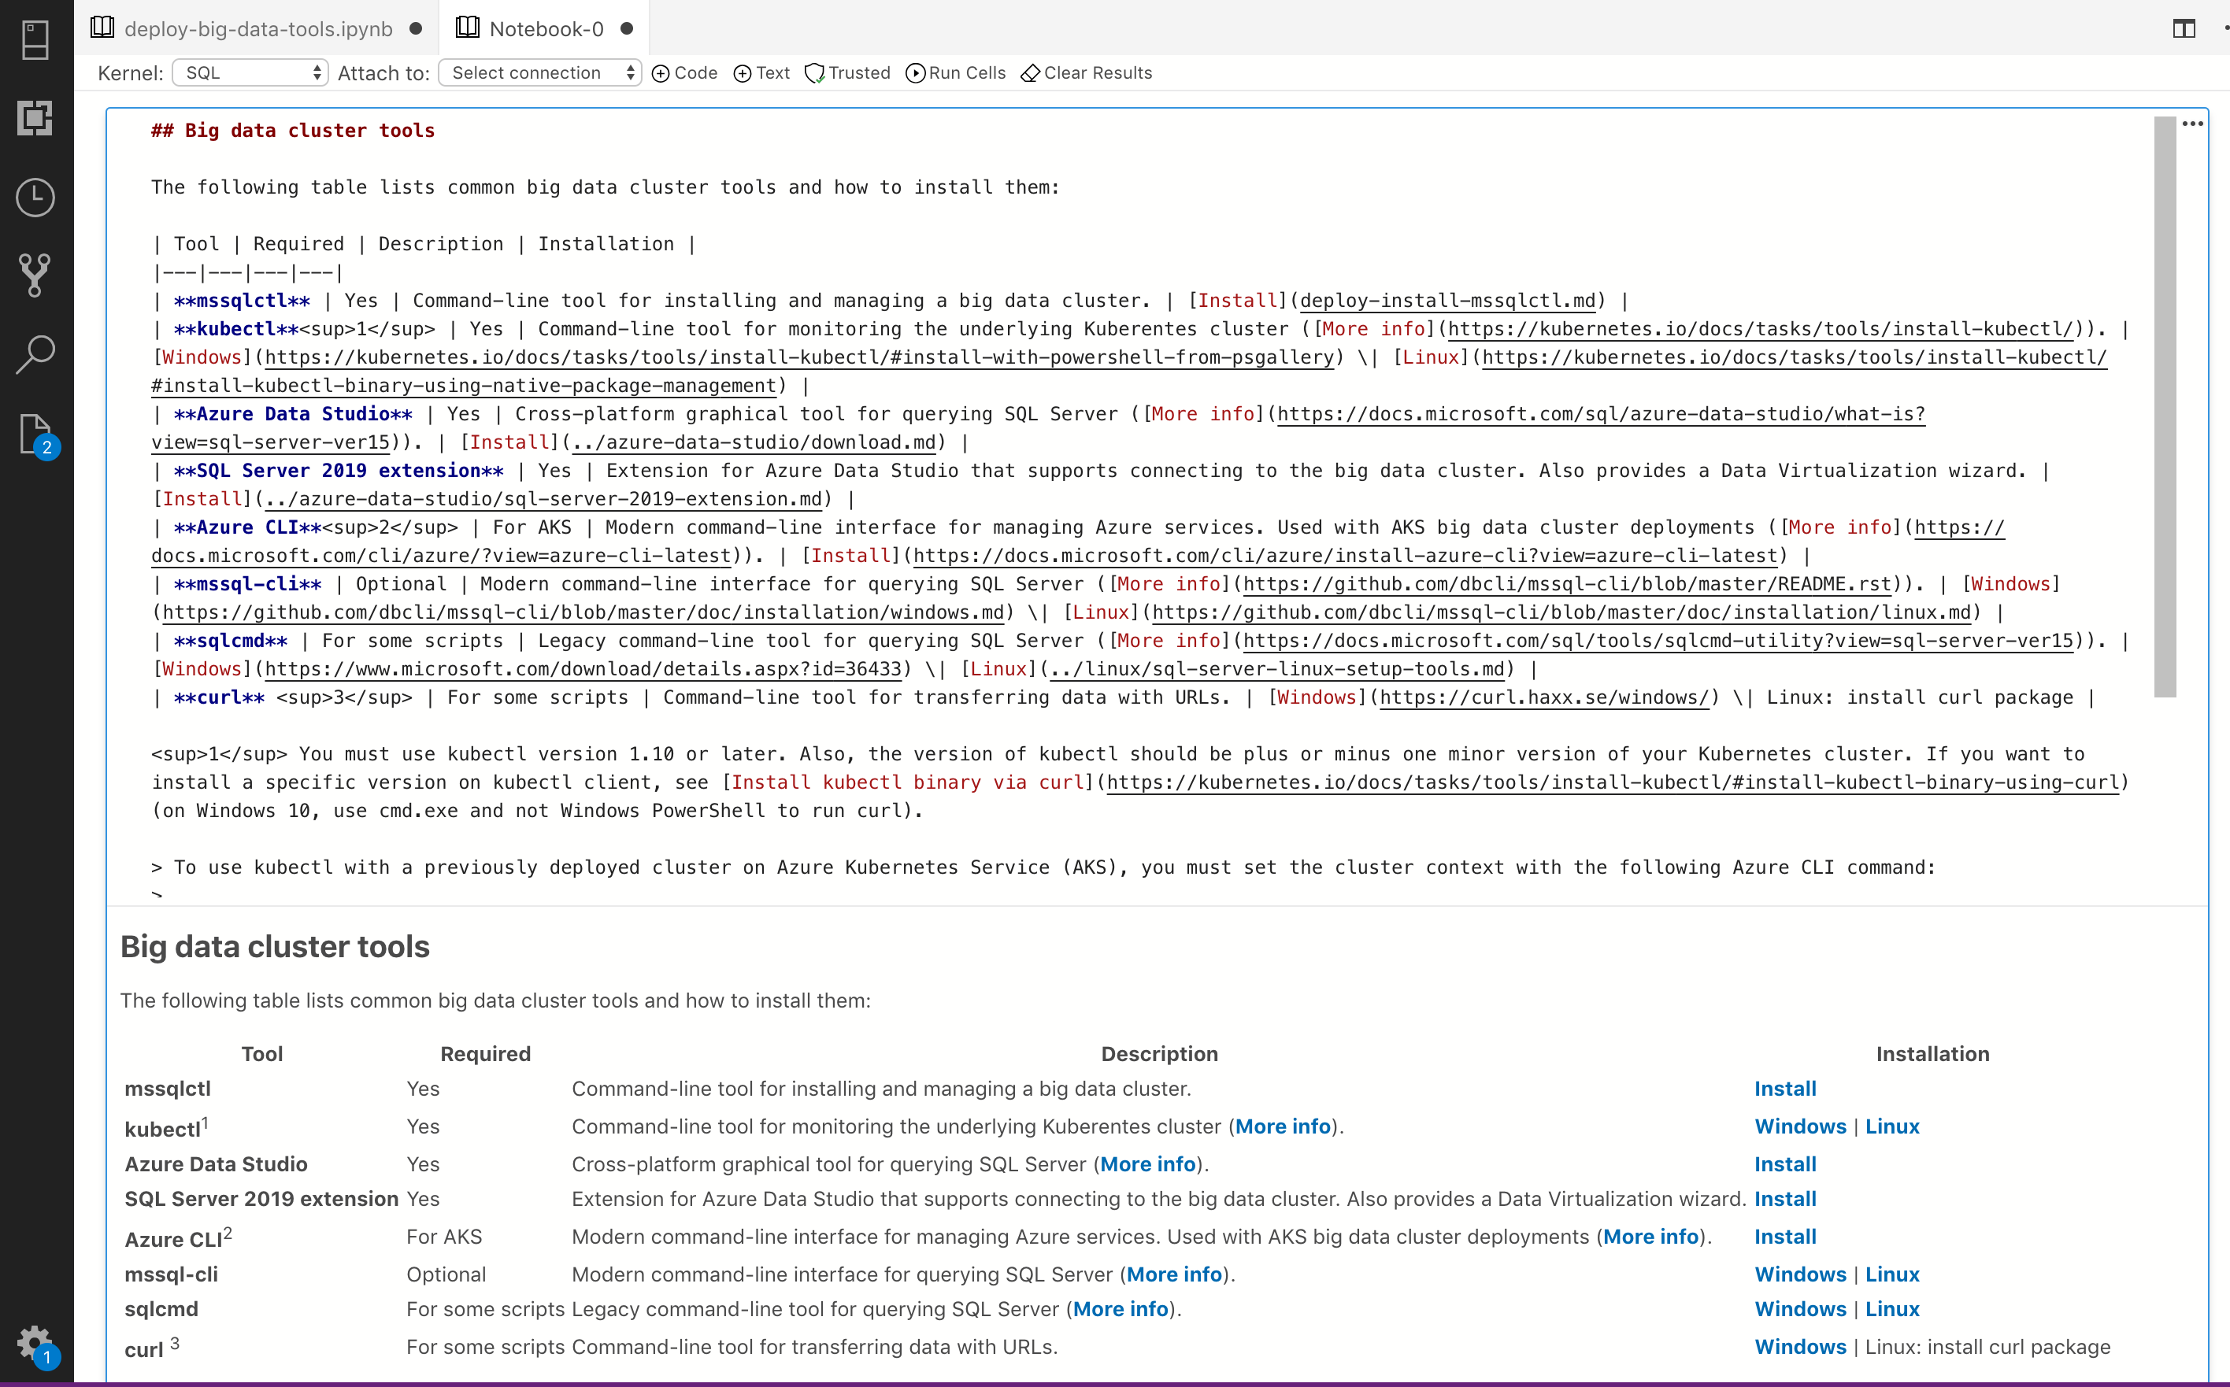This screenshot has width=2230, height=1387.
Task: Open the Kernel dropdown showing SQL
Action: coord(250,72)
